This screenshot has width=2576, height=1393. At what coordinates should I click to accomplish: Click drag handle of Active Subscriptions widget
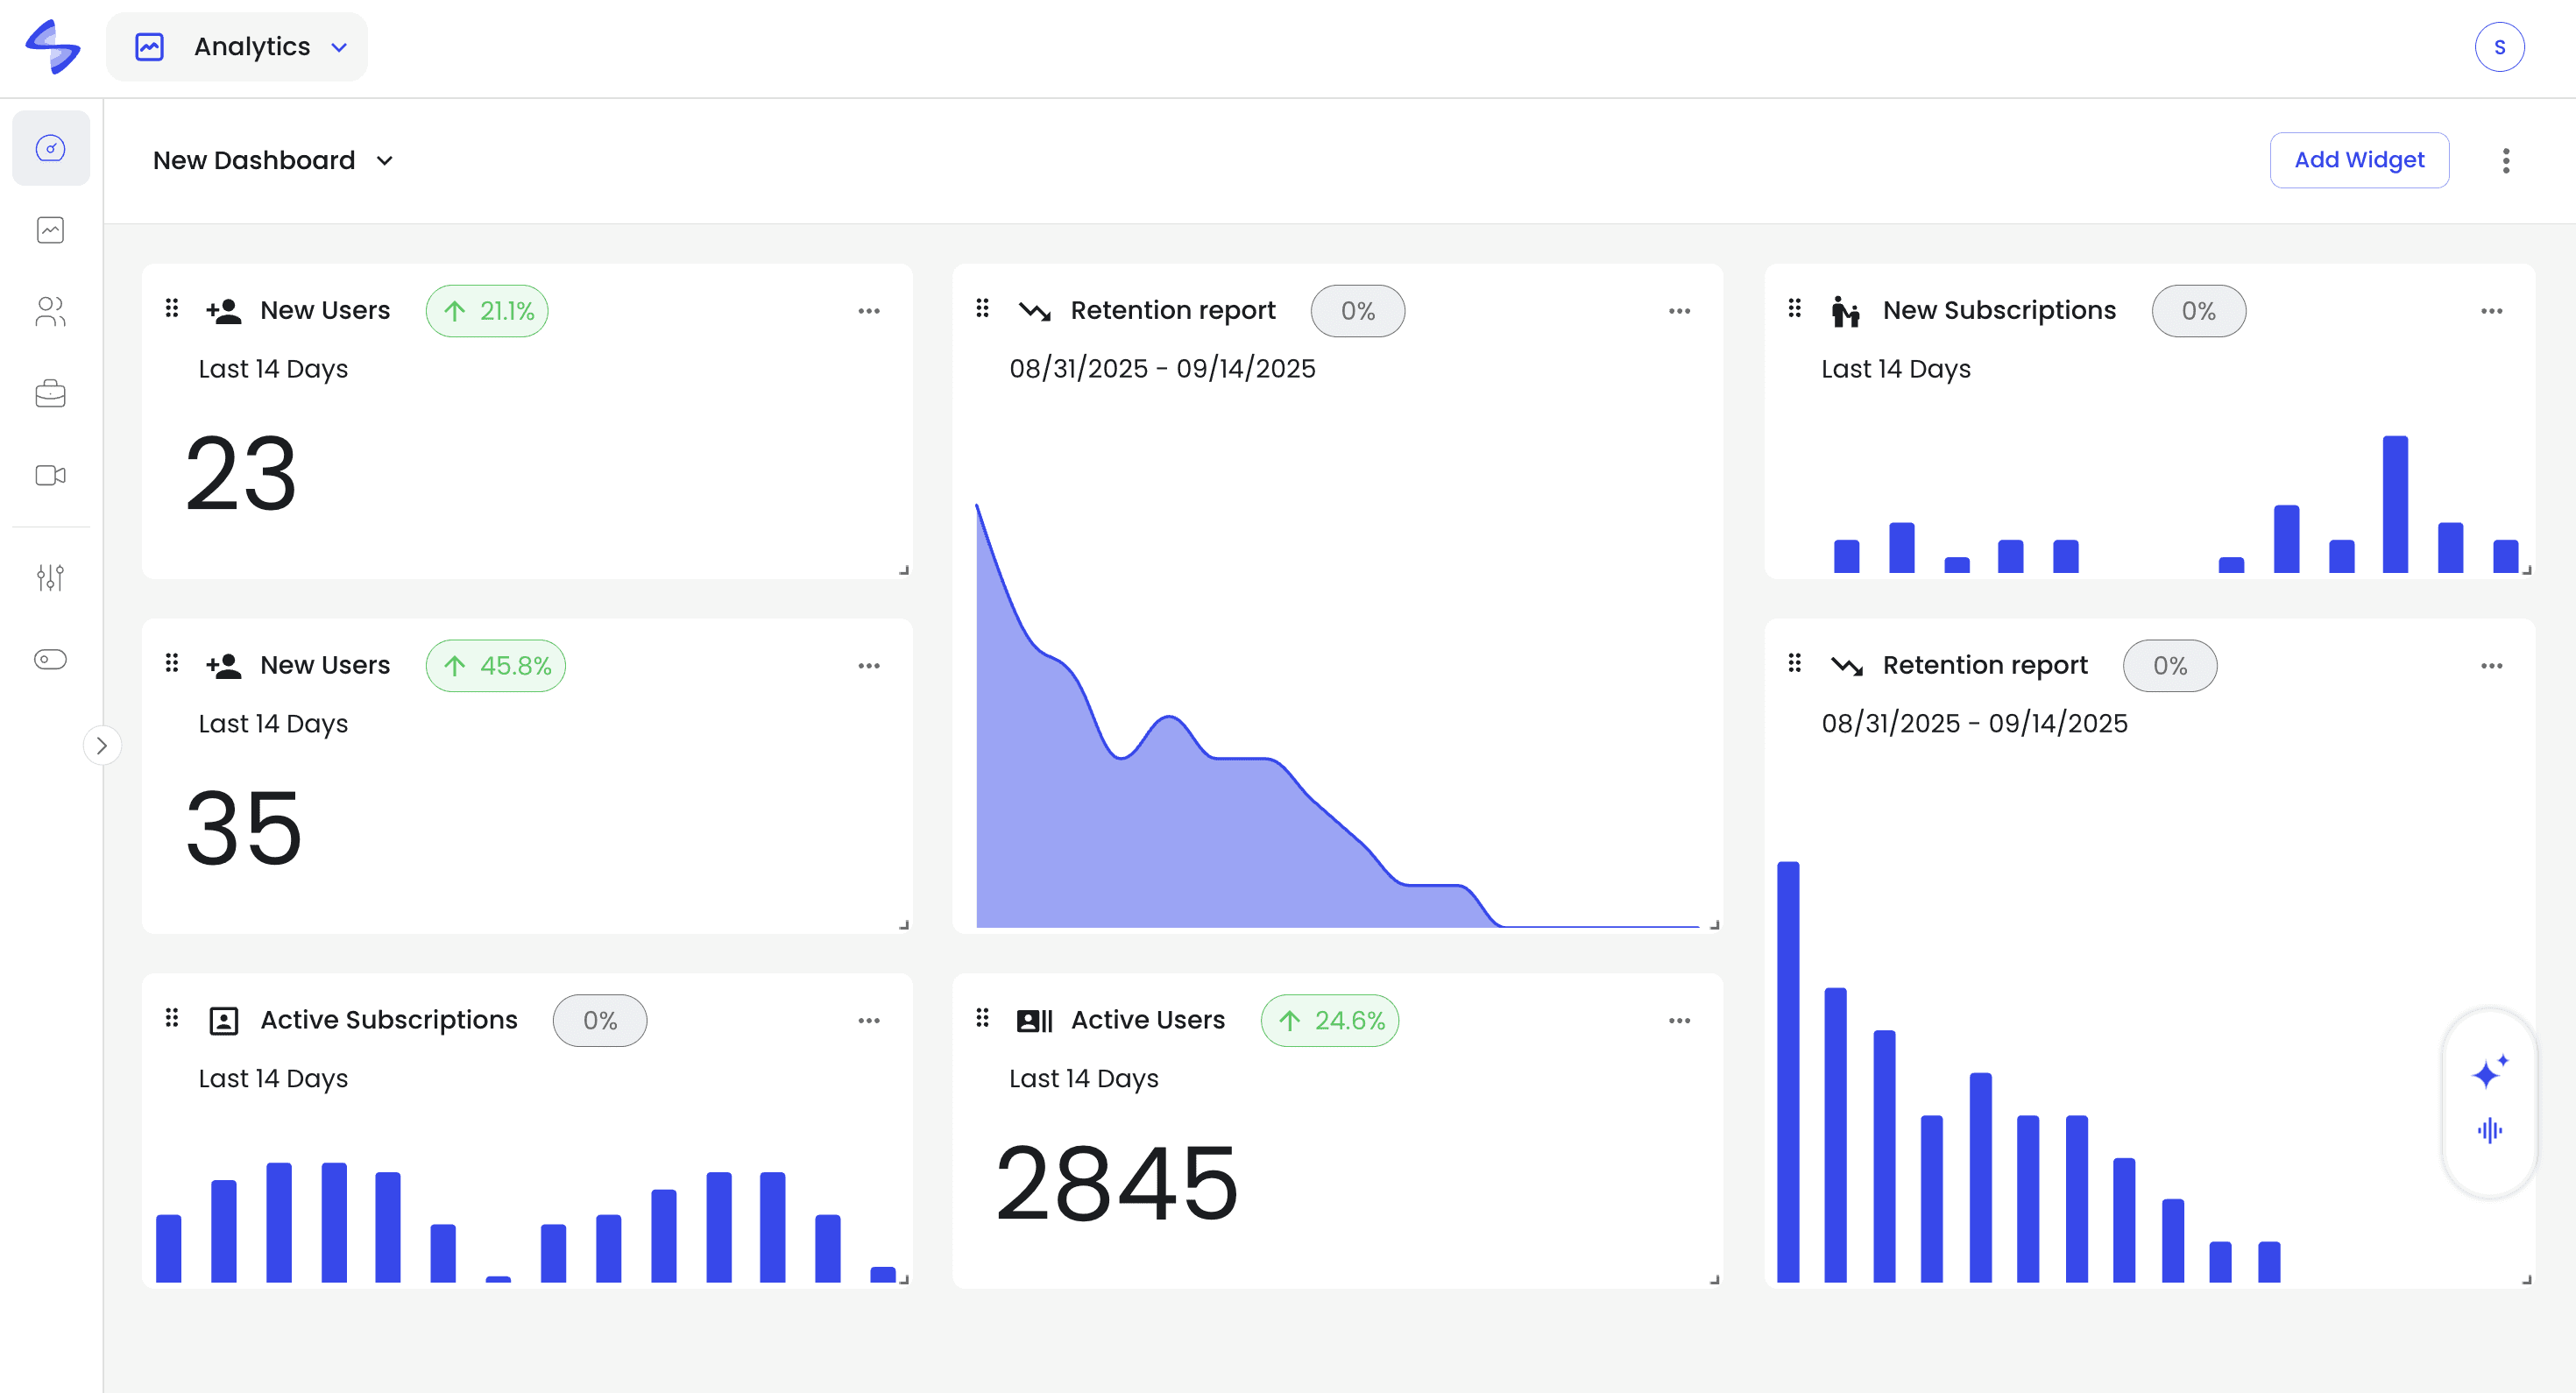172,1017
